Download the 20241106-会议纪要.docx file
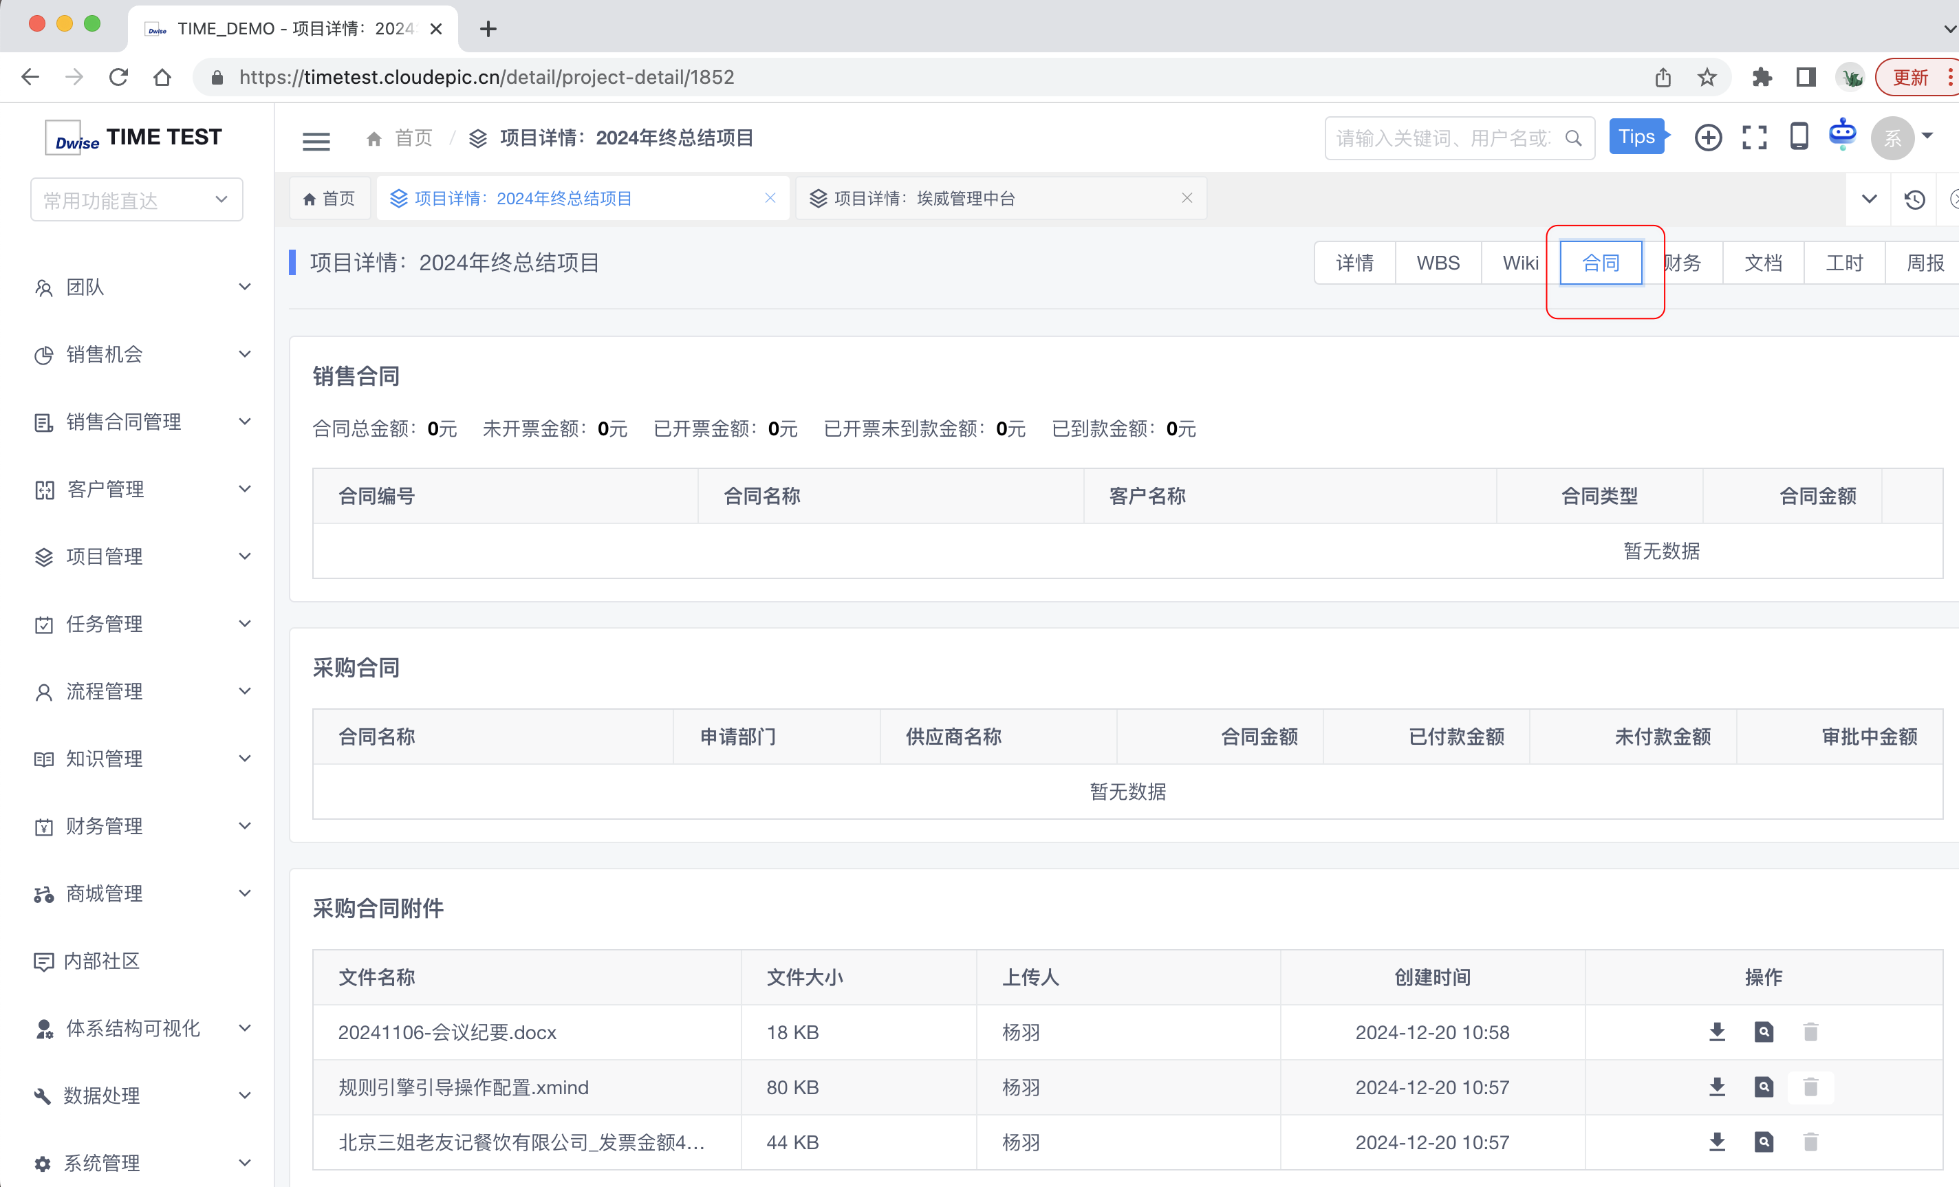 tap(1716, 1032)
